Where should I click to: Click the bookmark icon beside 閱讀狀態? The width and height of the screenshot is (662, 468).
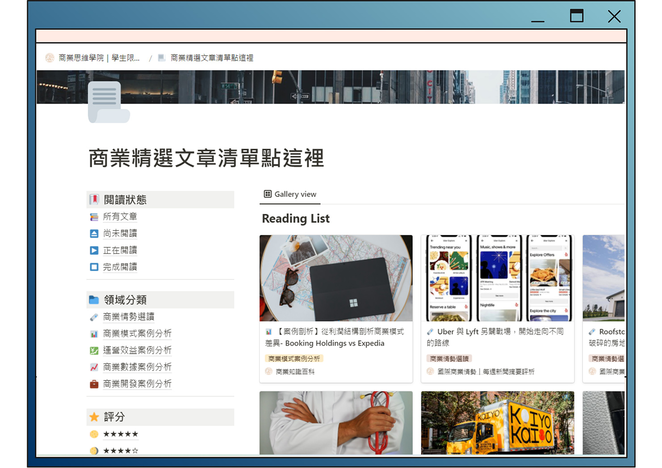click(94, 200)
